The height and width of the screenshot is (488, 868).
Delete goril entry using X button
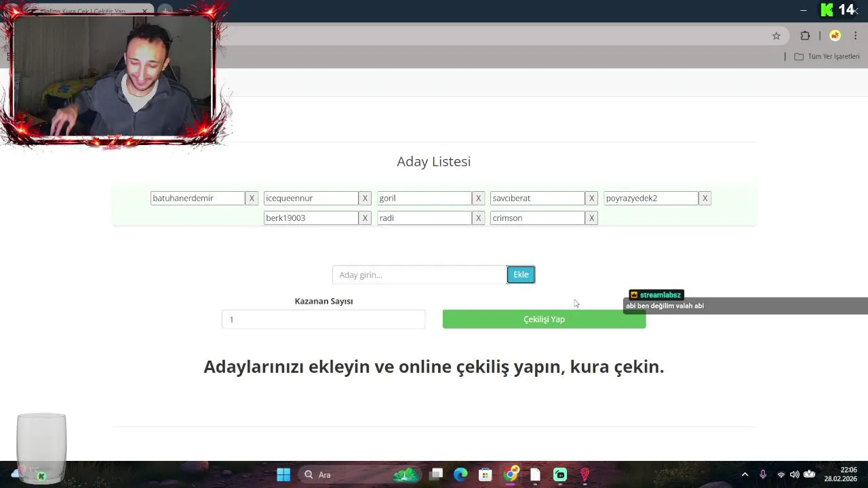click(x=478, y=198)
